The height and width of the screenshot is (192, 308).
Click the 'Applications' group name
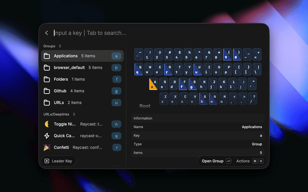(x=65, y=56)
